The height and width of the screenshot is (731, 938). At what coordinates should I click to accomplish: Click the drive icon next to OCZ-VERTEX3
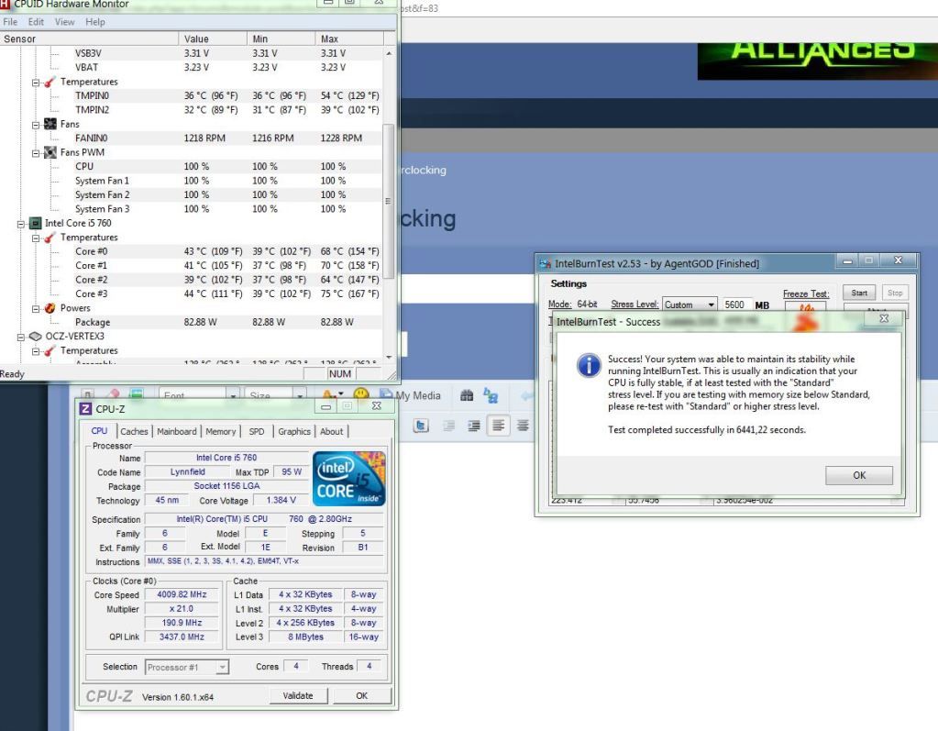[x=35, y=337]
